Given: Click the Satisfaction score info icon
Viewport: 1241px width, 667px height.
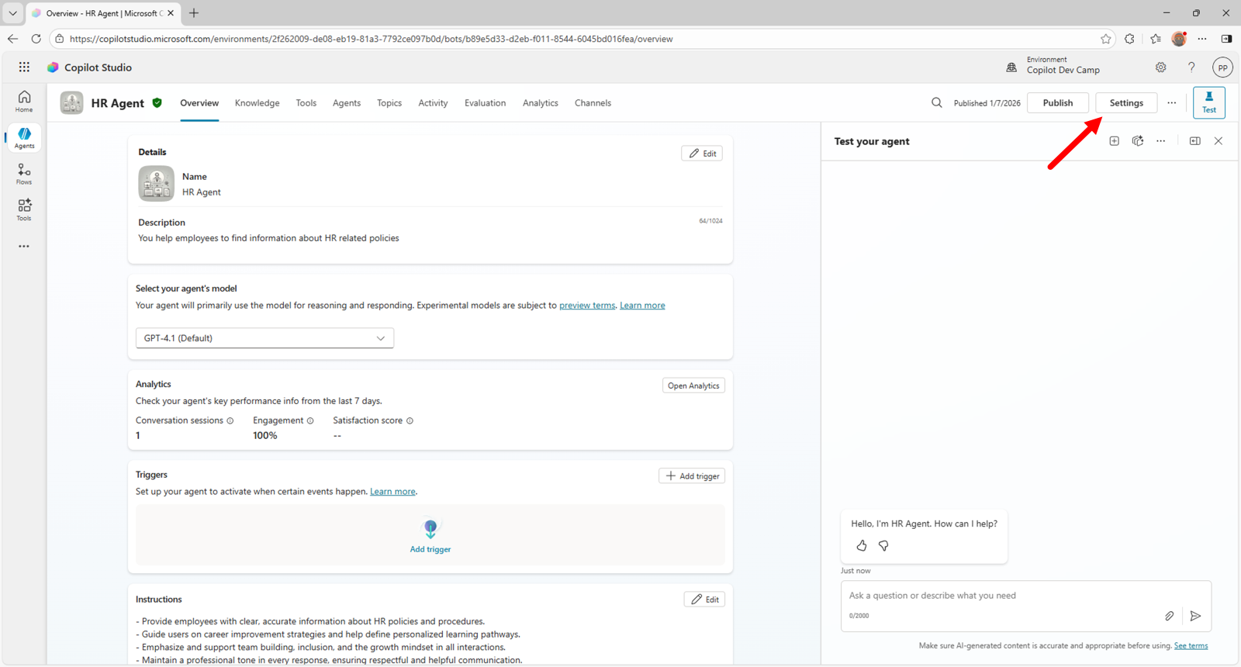Looking at the screenshot, I should pyautogui.click(x=410, y=421).
